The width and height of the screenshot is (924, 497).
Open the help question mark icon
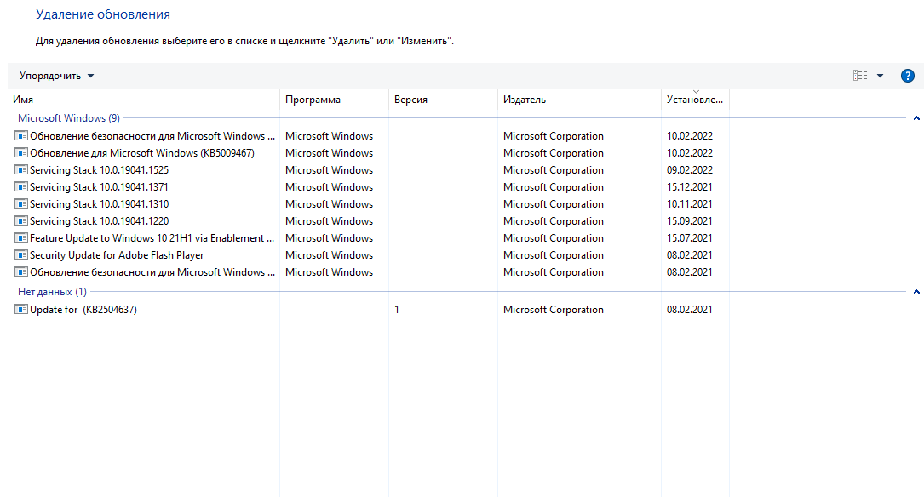pyautogui.click(x=908, y=76)
